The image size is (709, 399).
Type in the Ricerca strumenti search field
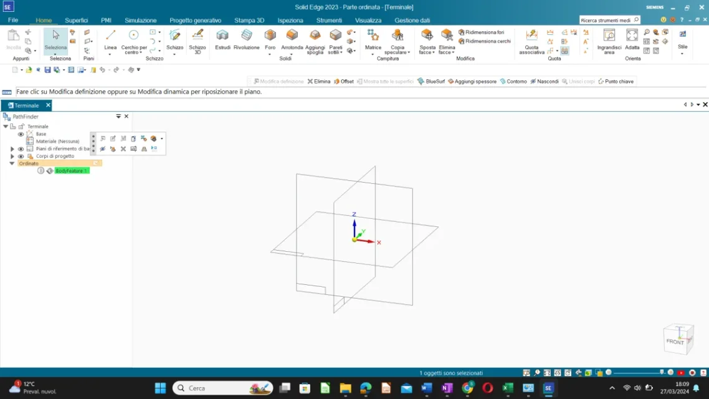[x=607, y=19]
